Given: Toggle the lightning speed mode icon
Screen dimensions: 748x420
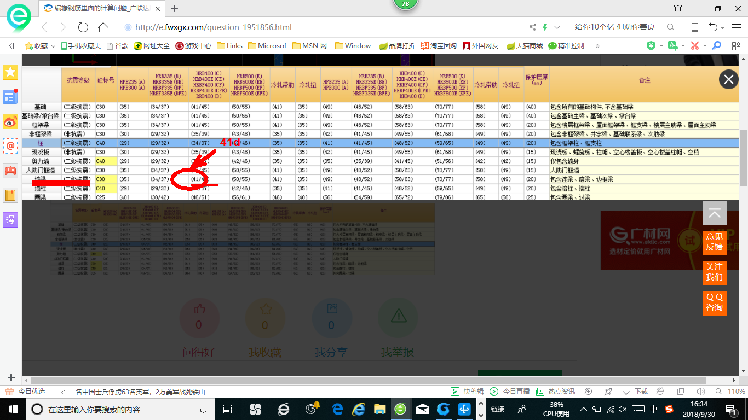Looking at the screenshot, I should pyautogui.click(x=545, y=27).
